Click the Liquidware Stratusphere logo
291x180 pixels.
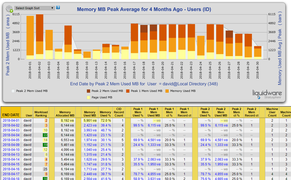[x=267, y=94]
